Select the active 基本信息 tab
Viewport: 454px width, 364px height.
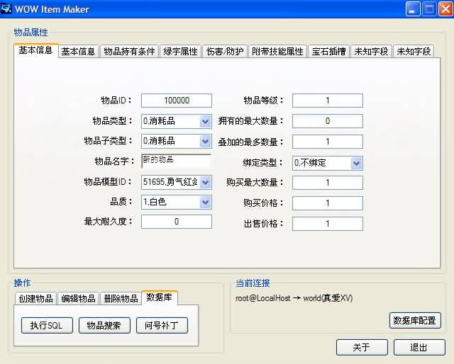(35, 50)
